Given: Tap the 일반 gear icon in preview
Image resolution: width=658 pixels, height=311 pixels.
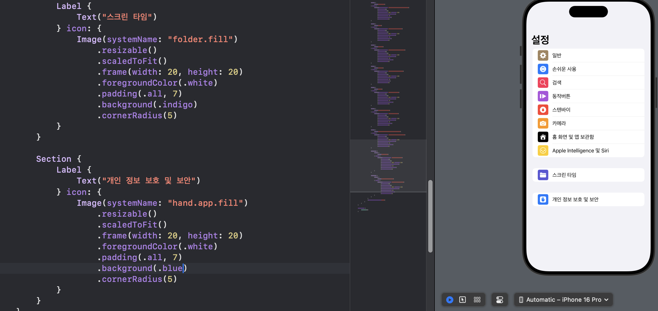Looking at the screenshot, I should click(x=543, y=55).
